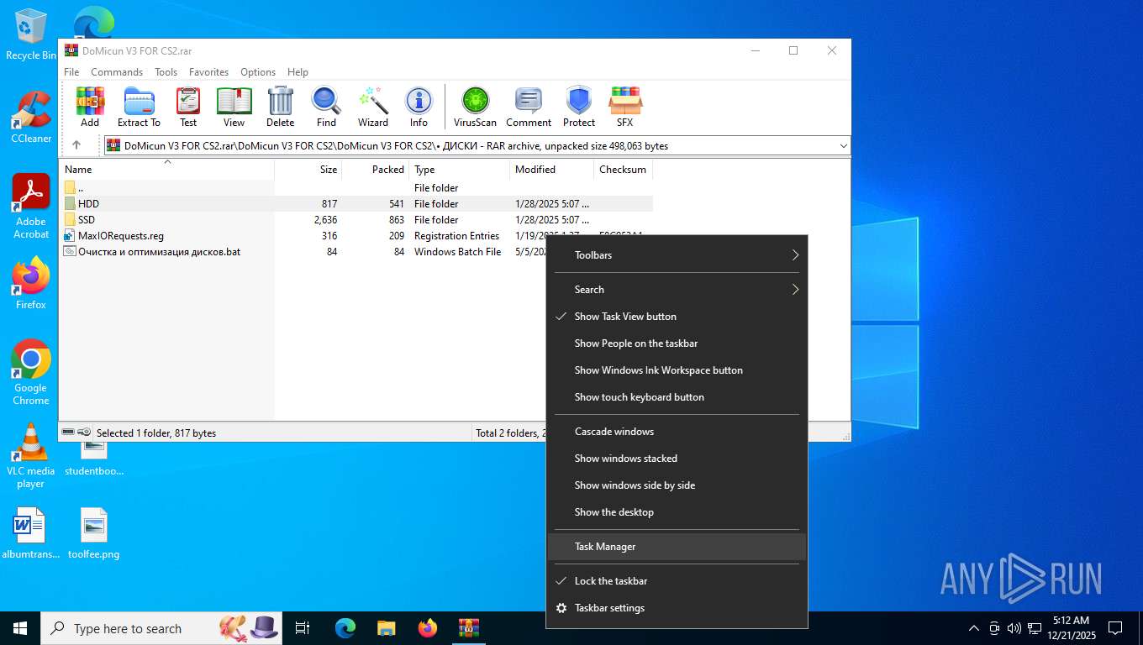Open the archive path dropdown arrow
This screenshot has height=645, width=1143.
point(843,146)
